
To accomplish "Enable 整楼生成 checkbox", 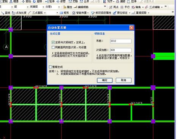I will (50, 67).
